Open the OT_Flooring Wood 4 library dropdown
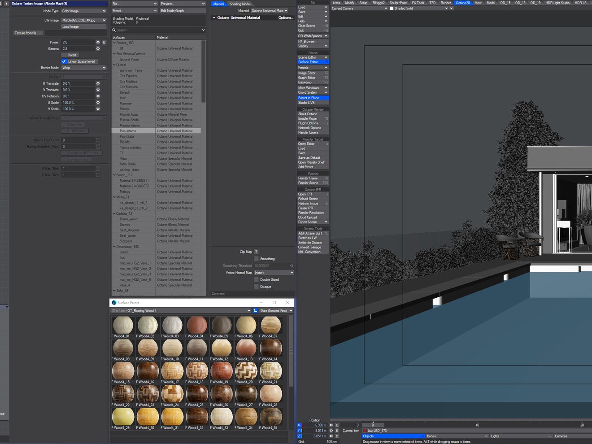The height and width of the screenshot is (444, 592). pyautogui.click(x=181, y=310)
